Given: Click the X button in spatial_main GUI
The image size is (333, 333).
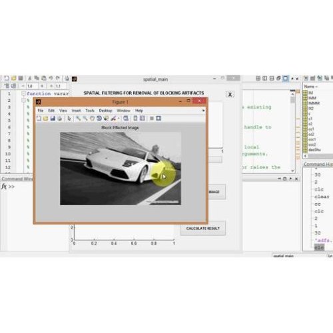Looking at the screenshot, I should 230,95.
